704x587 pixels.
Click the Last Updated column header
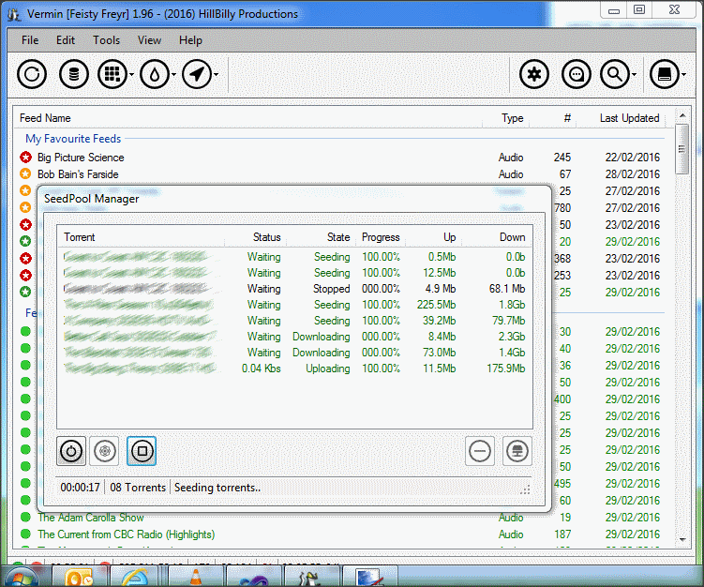622,118
